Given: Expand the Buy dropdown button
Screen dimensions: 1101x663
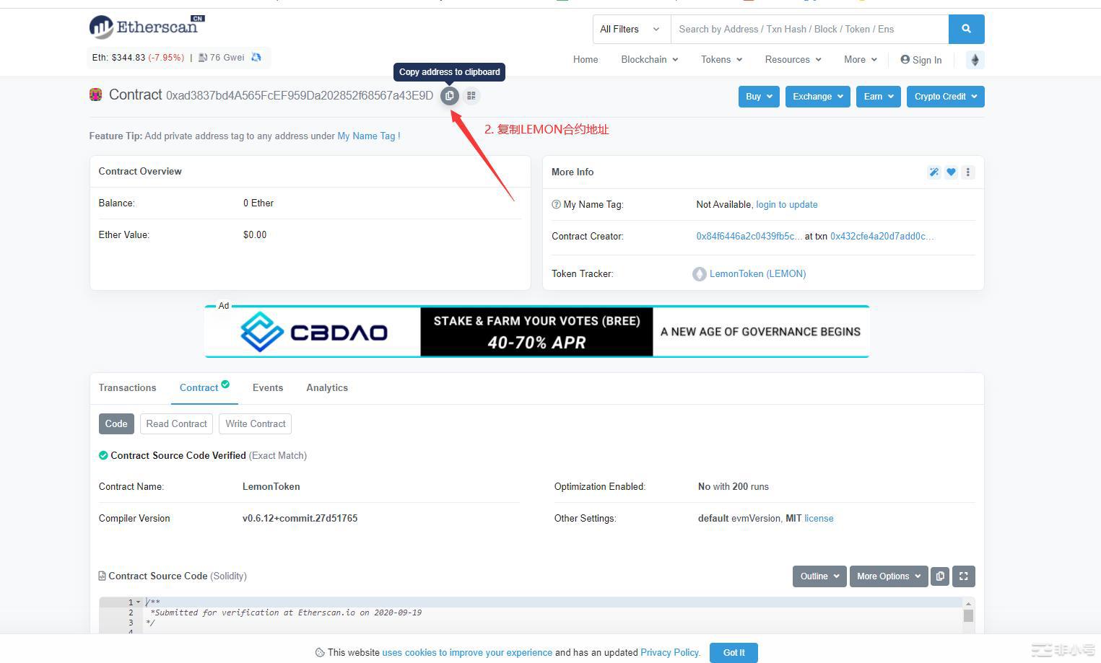Looking at the screenshot, I should tap(758, 97).
